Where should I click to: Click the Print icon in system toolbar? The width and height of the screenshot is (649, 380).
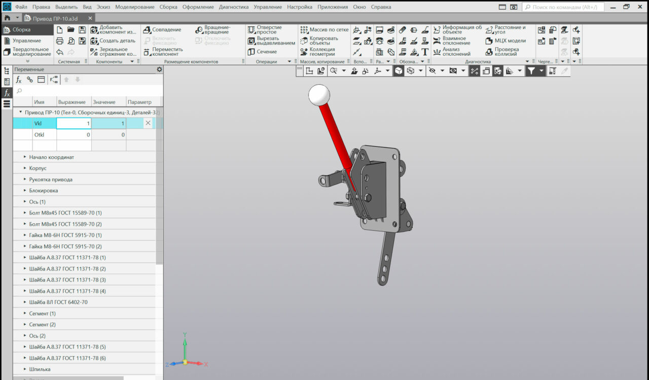pyautogui.click(x=60, y=41)
